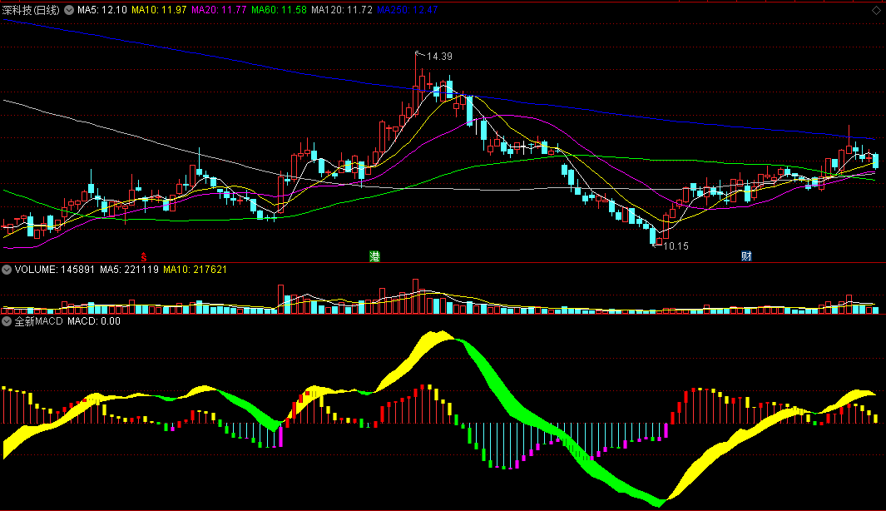The height and width of the screenshot is (511, 886).
Task: Click the 全新MACD indicator name
Action: pyautogui.click(x=38, y=321)
